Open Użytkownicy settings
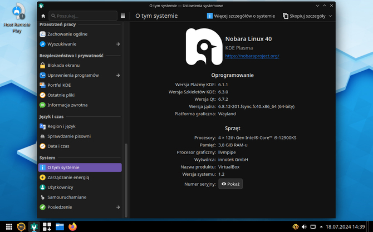Image resolution: width=373 pixels, height=232 pixels. (x=80, y=187)
